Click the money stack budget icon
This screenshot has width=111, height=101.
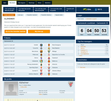click(x=85, y=9)
